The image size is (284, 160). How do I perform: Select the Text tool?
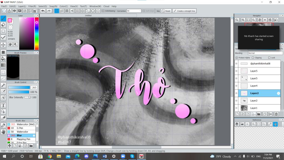(3, 105)
